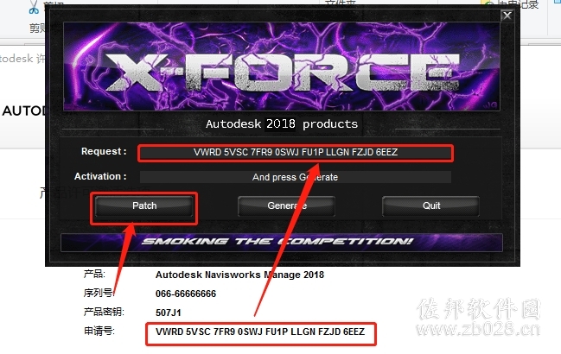The height and width of the screenshot is (354, 561).
Task: Click the scissors cut icon
Action: [34, 7]
